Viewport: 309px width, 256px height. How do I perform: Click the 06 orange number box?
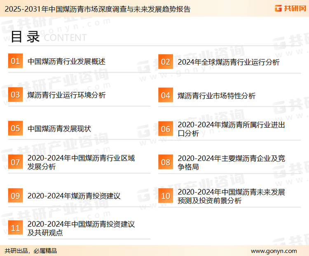pos(165,129)
